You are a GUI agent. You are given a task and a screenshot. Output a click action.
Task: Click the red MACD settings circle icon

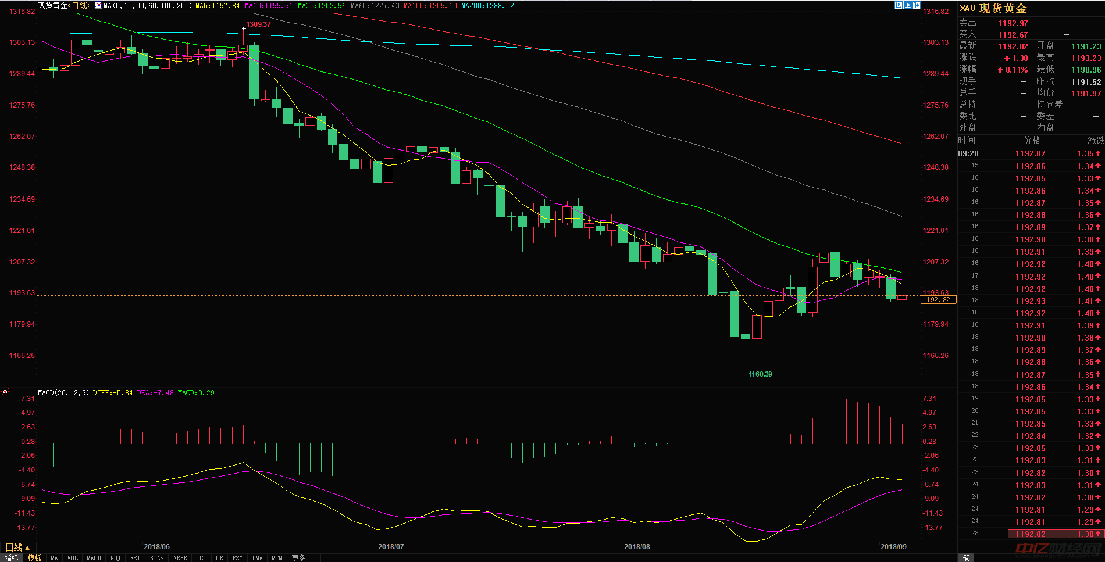click(x=5, y=392)
